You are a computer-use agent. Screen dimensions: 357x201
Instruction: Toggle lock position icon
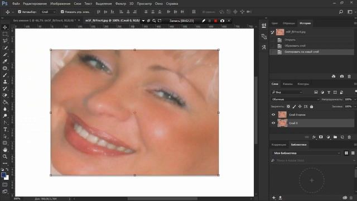[x=300, y=107]
